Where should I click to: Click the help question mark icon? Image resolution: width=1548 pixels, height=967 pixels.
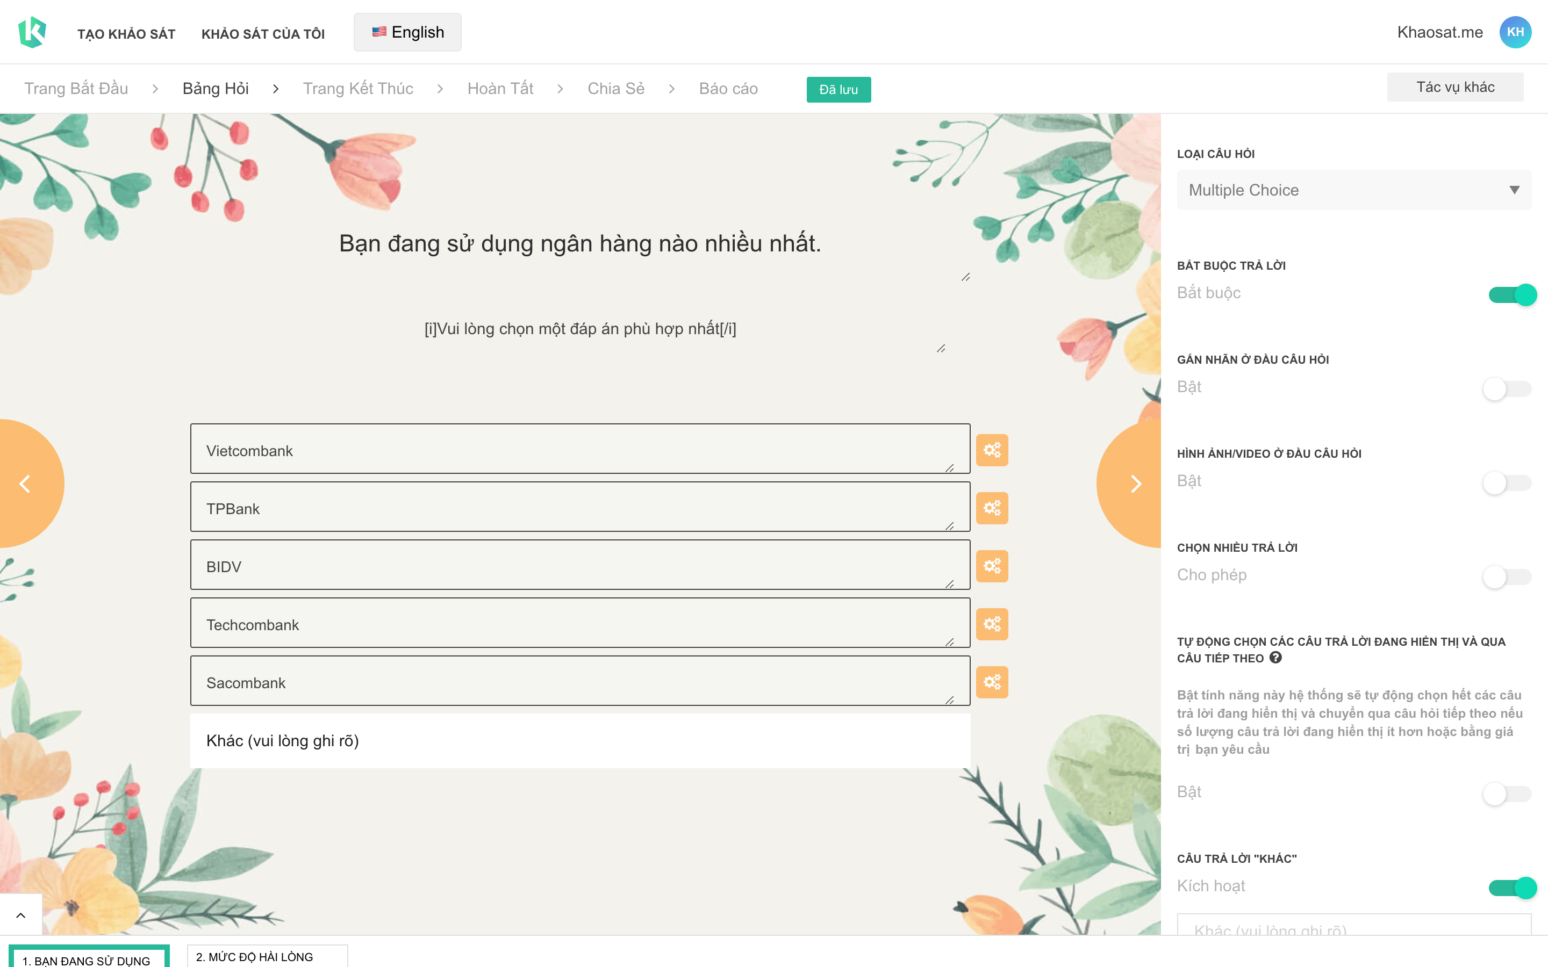tap(1275, 658)
